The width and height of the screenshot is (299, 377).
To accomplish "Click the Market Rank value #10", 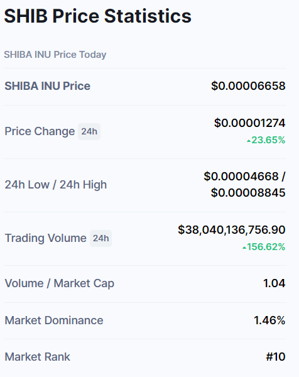I will click(x=276, y=357).
